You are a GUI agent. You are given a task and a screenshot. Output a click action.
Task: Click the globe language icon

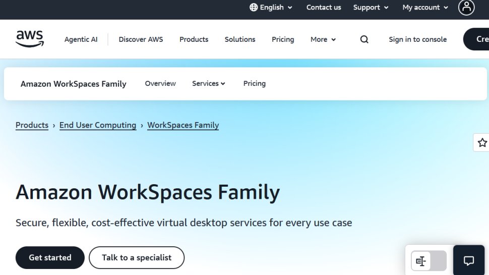tap(254, 7)
